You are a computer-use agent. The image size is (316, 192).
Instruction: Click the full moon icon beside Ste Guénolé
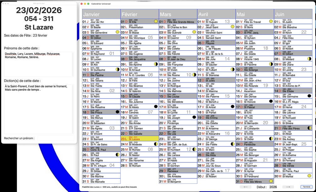coord(194,32)
